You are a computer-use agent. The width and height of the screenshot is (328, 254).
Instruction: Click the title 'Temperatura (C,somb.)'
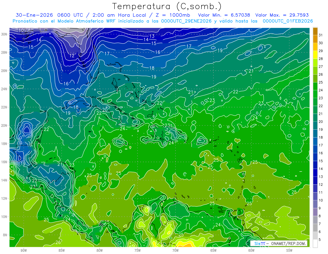[x=167, y=7]
